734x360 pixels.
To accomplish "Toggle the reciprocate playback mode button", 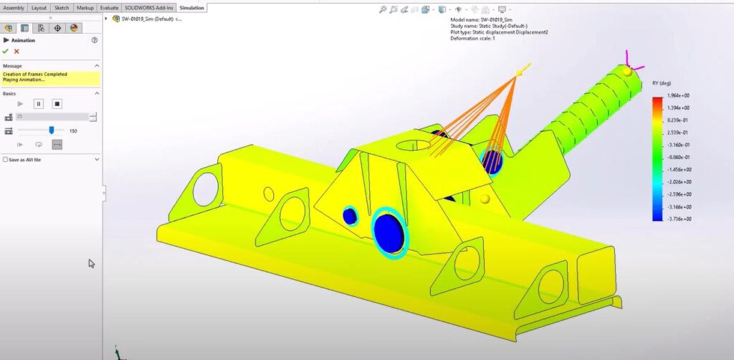I will tap(57, 145).
